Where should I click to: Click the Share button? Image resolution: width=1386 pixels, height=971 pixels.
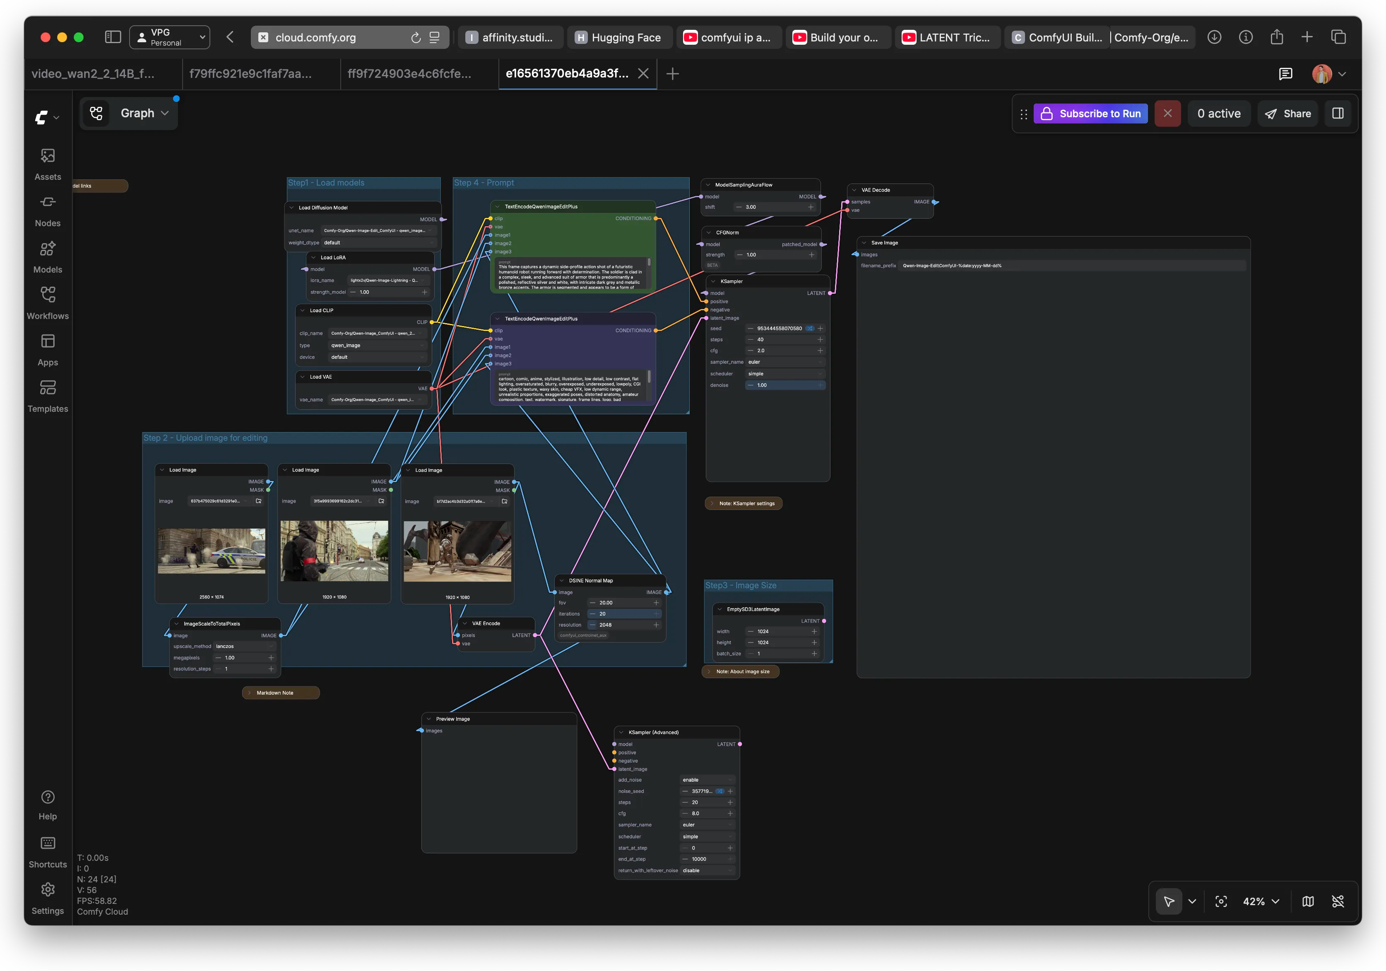tap(1287, 114)
